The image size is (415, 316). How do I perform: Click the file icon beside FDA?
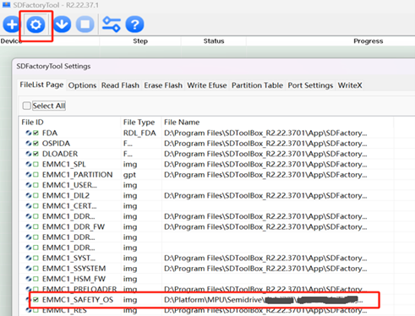[x=29, y=133]
